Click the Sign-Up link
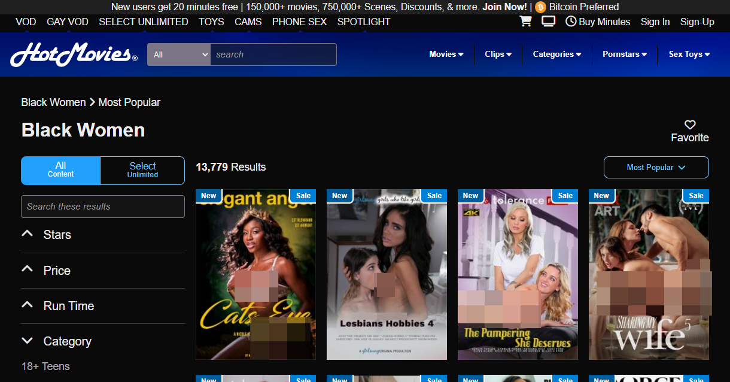Image resolution: width=730 pixels, height=382 pixels. click(x=697, y=22)
